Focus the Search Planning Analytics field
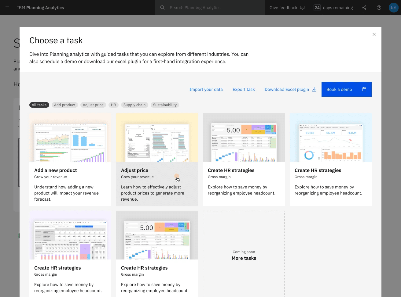The height and width of the screenshot is (297, 401). [x=210, y=8]
